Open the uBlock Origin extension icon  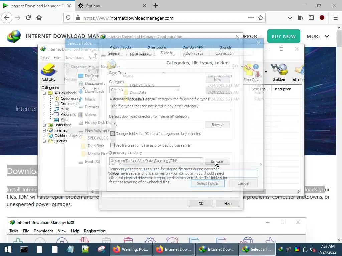click(322, 18)
